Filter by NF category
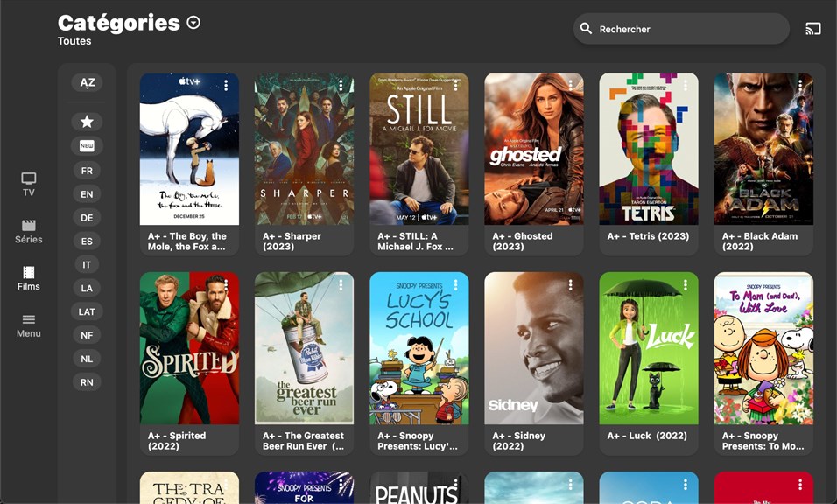The height and width of the screenshot is (504, 837). coord(87,335)
